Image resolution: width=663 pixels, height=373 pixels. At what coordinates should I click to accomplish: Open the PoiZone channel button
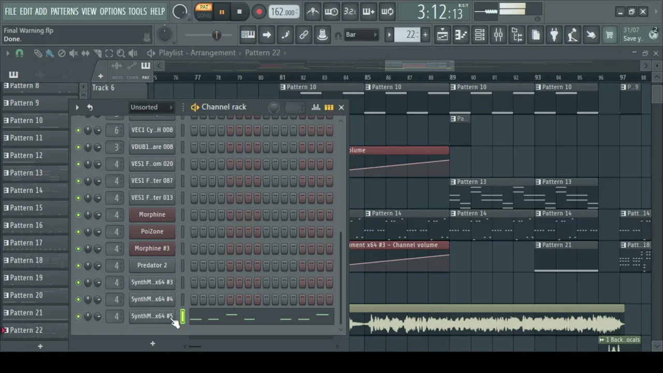(152, 232)
